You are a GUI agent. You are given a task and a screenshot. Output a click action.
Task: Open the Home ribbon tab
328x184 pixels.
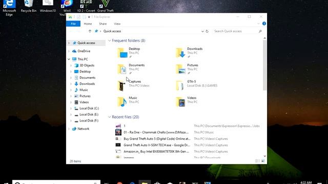click(88, 24)
